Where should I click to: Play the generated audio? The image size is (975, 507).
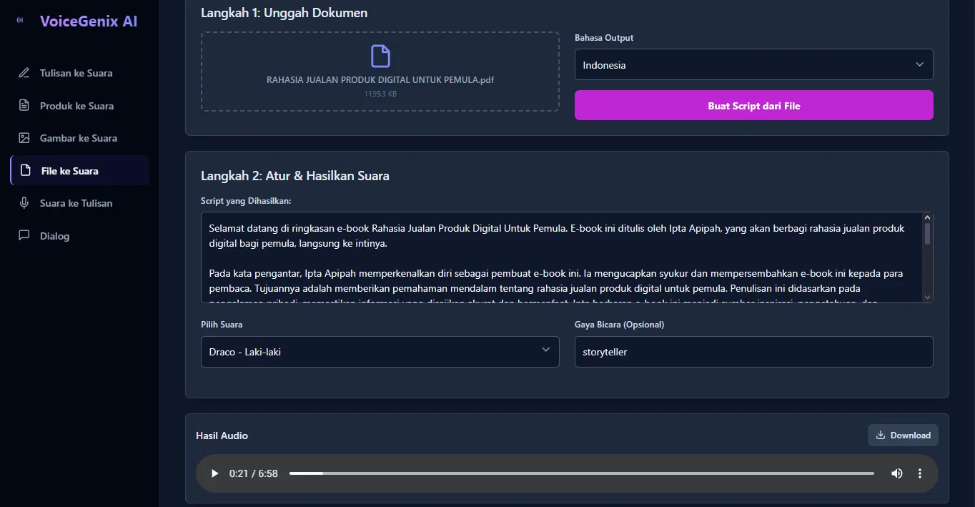(x=214, y=473)
